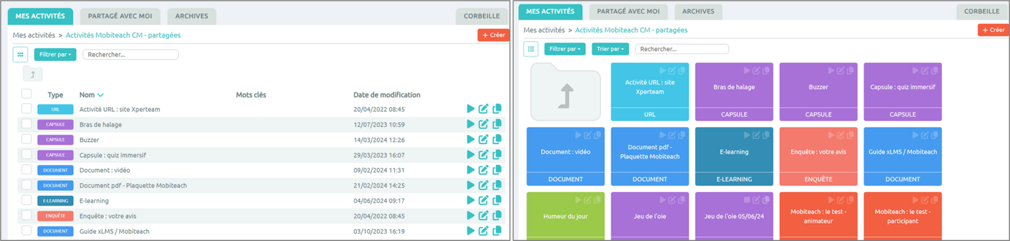Open the Activité URL : site Xperteam card
This screenshot has width=1010, height=241.
click(x=650, y=92)
